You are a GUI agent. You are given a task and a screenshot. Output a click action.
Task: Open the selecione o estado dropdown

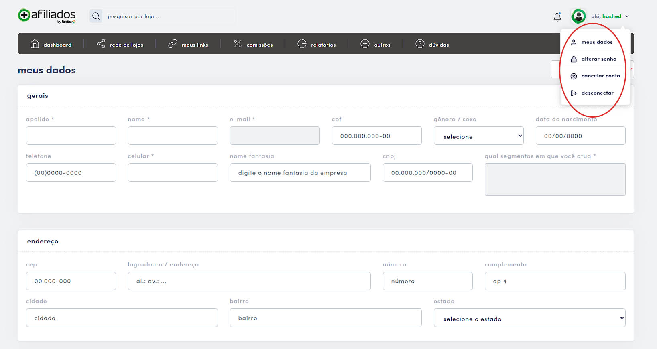(x=529, y=318)
